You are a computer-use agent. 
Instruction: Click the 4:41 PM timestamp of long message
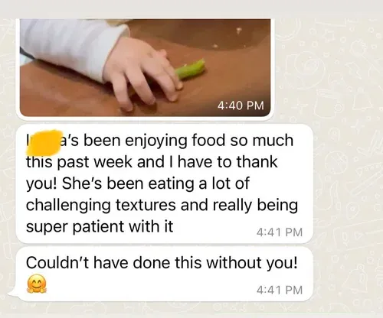tap(280, 232)
